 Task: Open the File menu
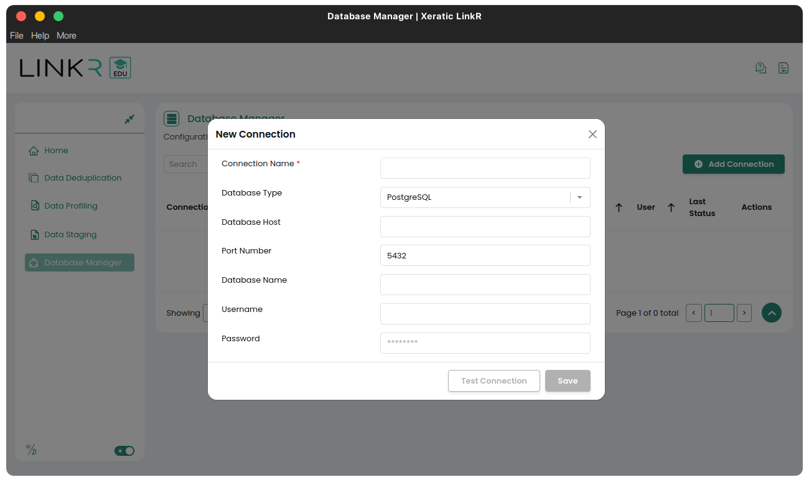click(x=17, y=35)
